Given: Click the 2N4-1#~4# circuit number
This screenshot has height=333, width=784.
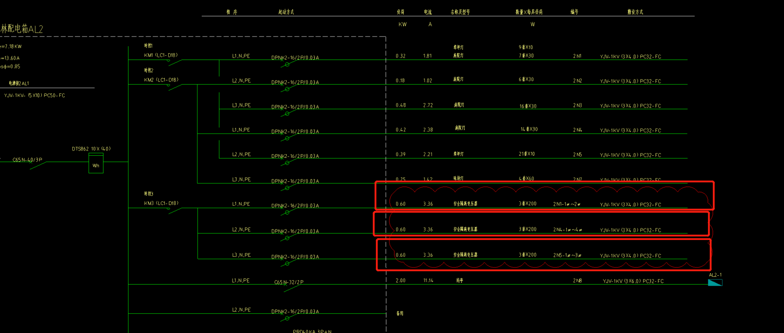Looking at the screenshot, I should click(x=568, y=230).
